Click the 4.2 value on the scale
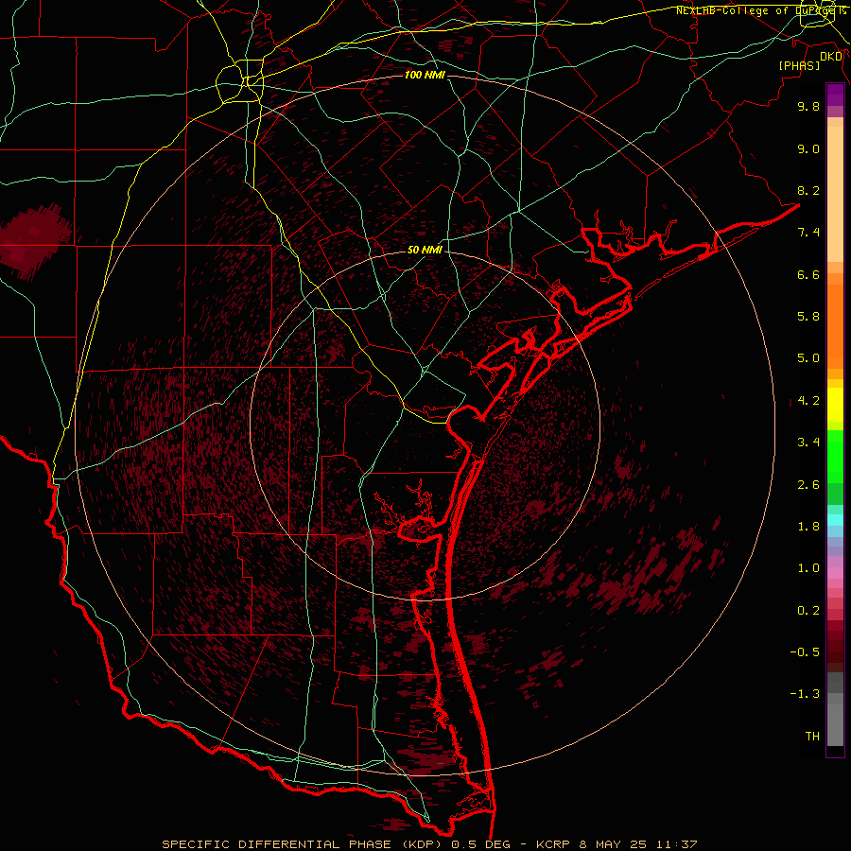Screen dimensions: 851x851 (x=808, y=401)
